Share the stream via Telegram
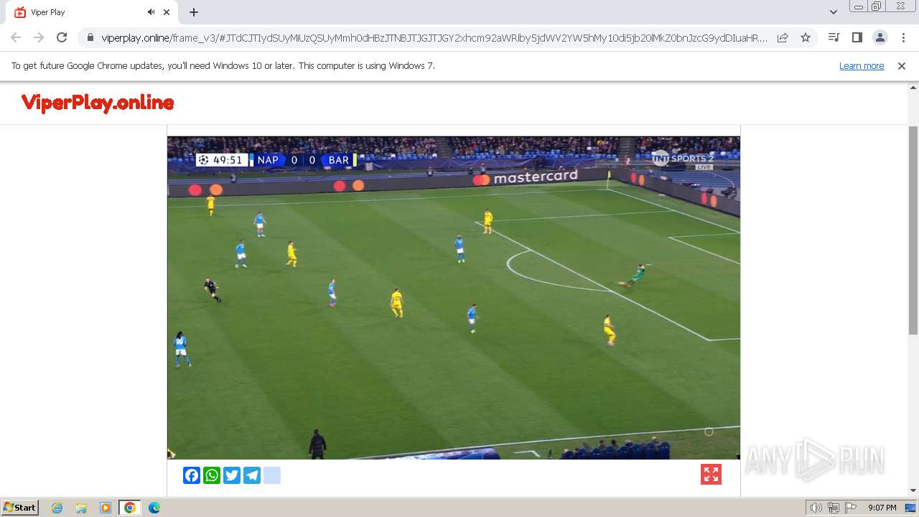 pos(252,475)
